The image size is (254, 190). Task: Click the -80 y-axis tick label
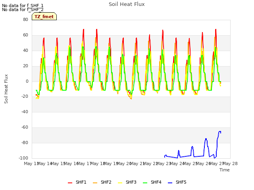[x=25, y=142]
